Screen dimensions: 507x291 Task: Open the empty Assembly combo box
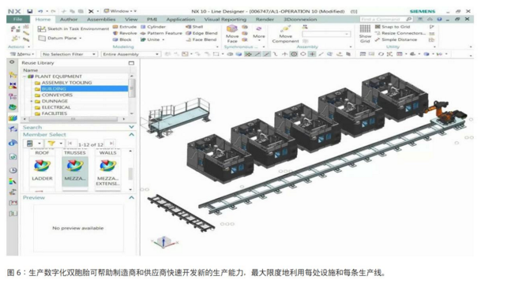click(326, 34)
